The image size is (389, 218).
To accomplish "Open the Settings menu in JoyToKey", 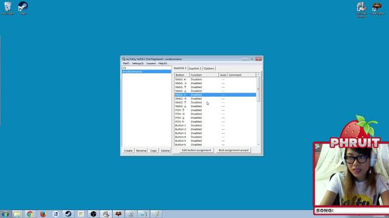I will [138, 64].
